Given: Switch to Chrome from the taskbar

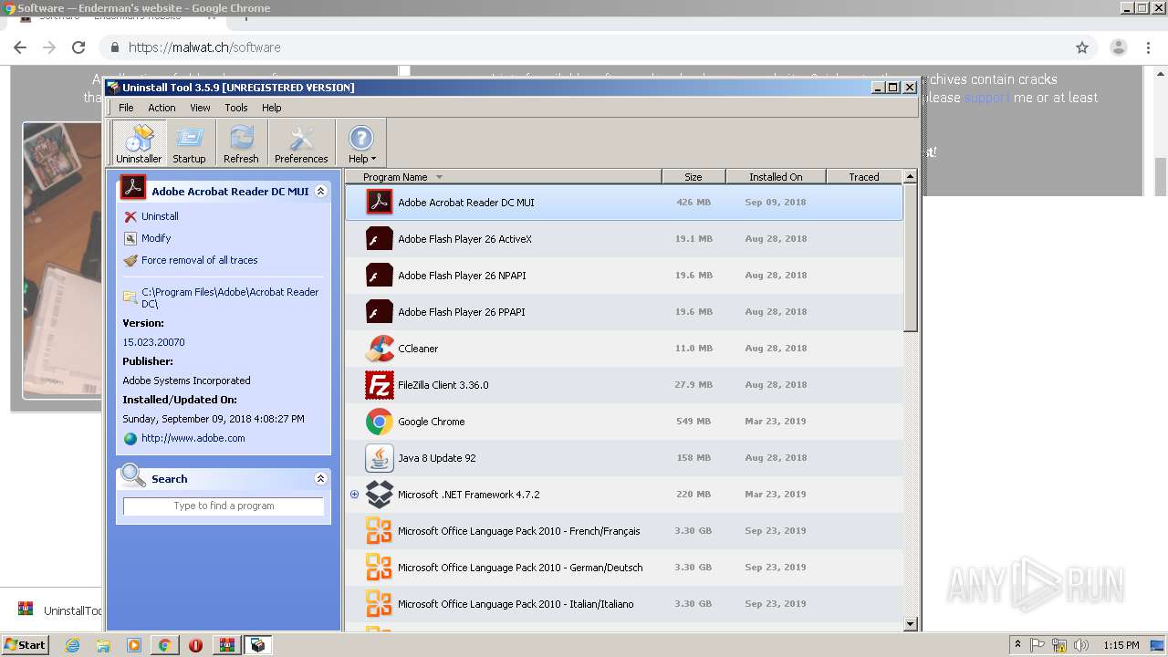Looking at the screenshot, I should tap(164, 645).
